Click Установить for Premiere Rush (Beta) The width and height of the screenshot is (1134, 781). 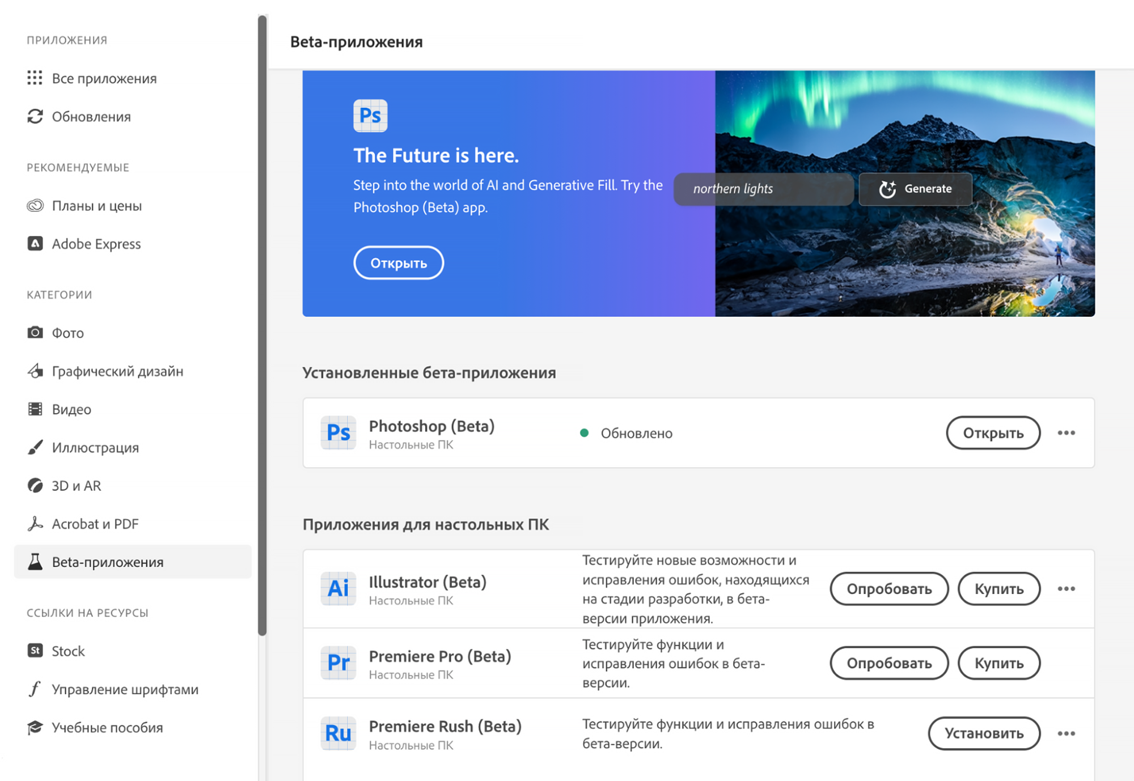pos(984,733)
